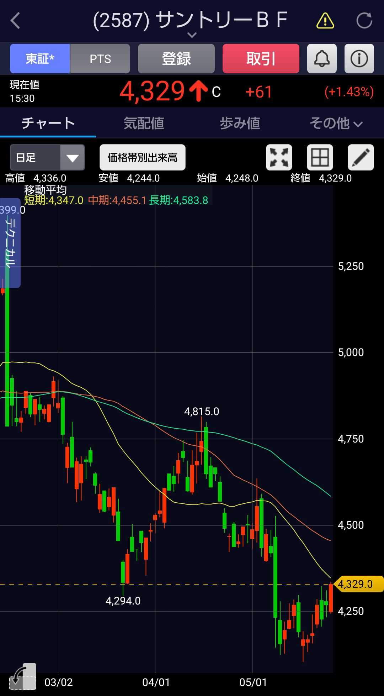Tap the 4,500 price axis label
The height and width of the screenshot is (696, 384).
click(351, 525)
